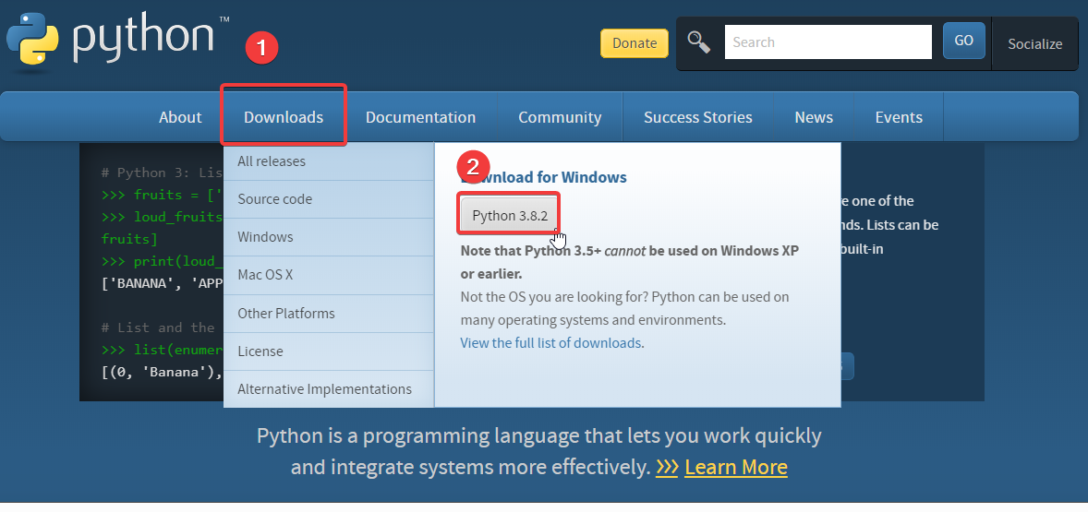Open the Downloads menu
The width and height of the screenshot is (1088, 512).
(x=284, y=117)
